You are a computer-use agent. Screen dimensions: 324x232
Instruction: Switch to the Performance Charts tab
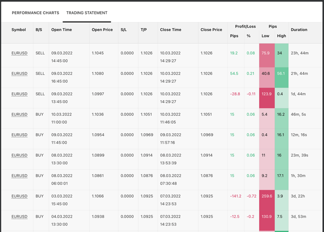[35, 13]
